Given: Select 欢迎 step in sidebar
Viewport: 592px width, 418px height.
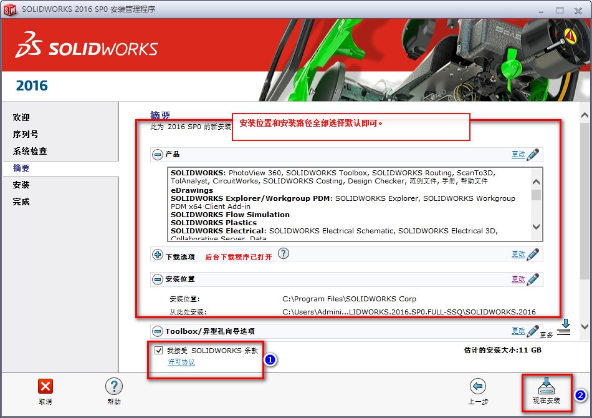Looking at the screenshot, I should pyautogui.click(x=21, y=117).
